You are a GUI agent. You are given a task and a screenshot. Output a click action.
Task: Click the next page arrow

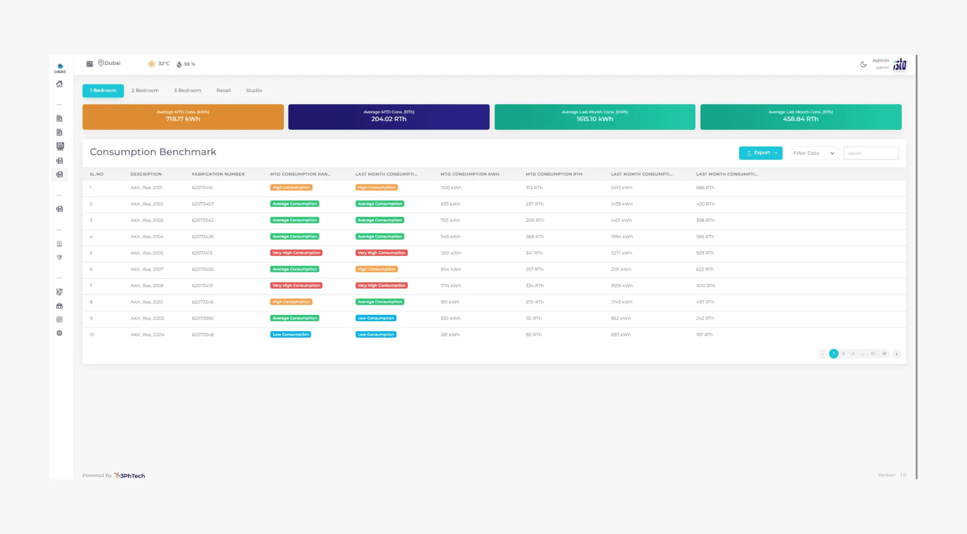click(x=896, y=354)
